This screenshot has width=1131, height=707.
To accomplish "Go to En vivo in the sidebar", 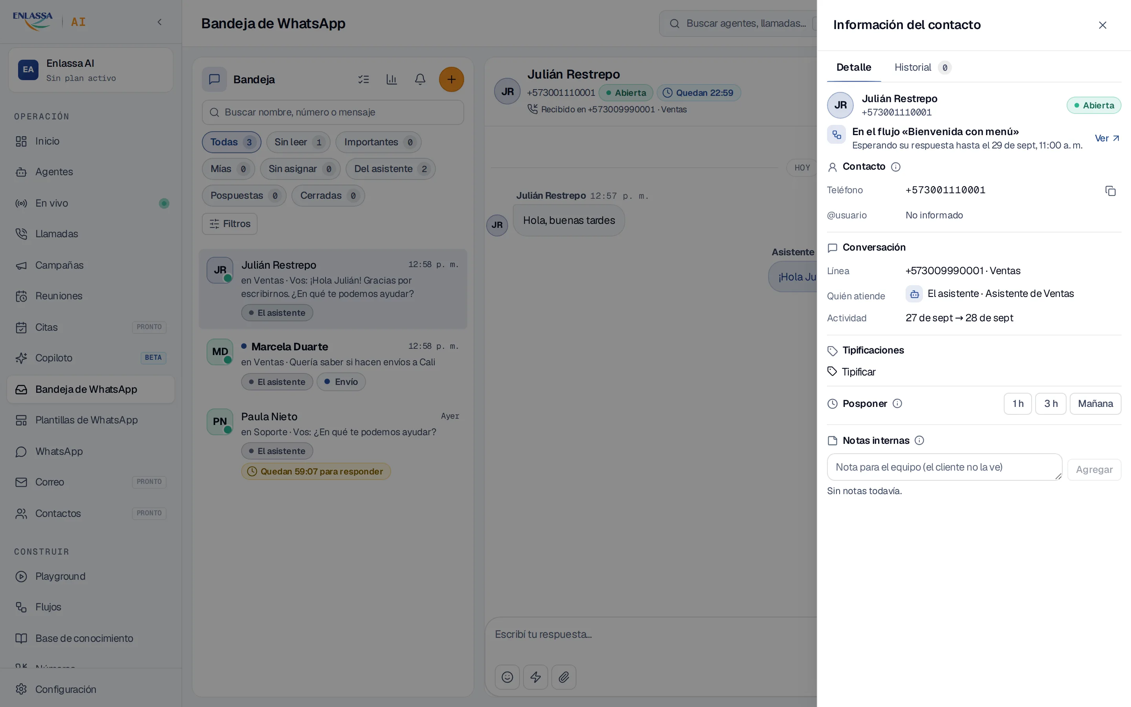I will (x=91, y=203).
